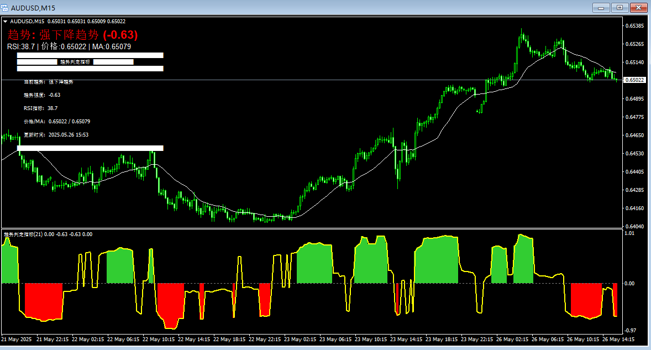Click the '价格/MA: 0.65022 / 0.65079' row
Image resolution: width=651 pixels, height=350 pixels.
coord(57,122)
